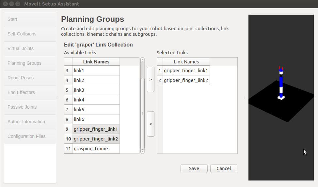Switch to Virtual Joints section
This screenshot has height=187, width=318.
click(x=30, y=48)
